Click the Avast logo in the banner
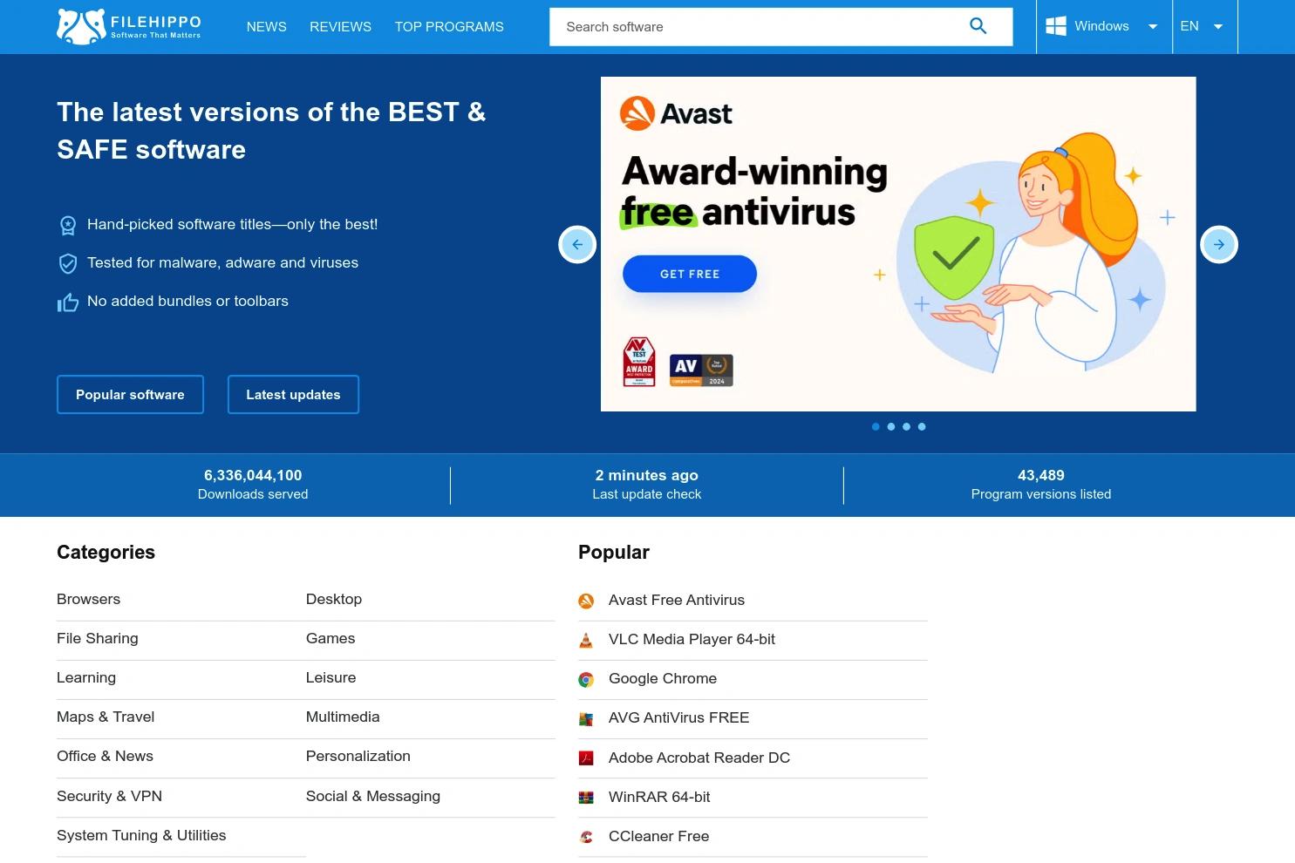This screenshot has width=1295, height=863. click(x=676, y=113)
